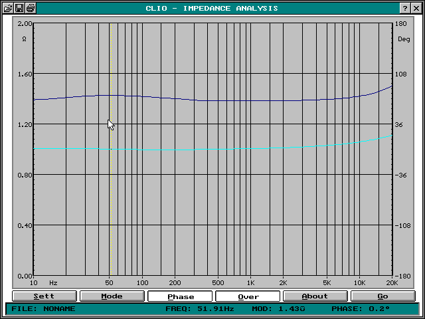Click the Hz frequency unit label
425x319 pixels.
(53, 283)
